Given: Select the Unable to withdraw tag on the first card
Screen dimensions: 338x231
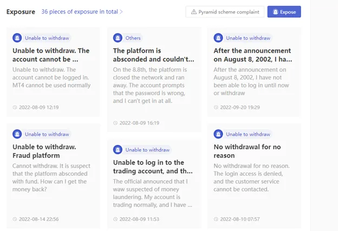Looking at the screenshot, I should point(47,38).
